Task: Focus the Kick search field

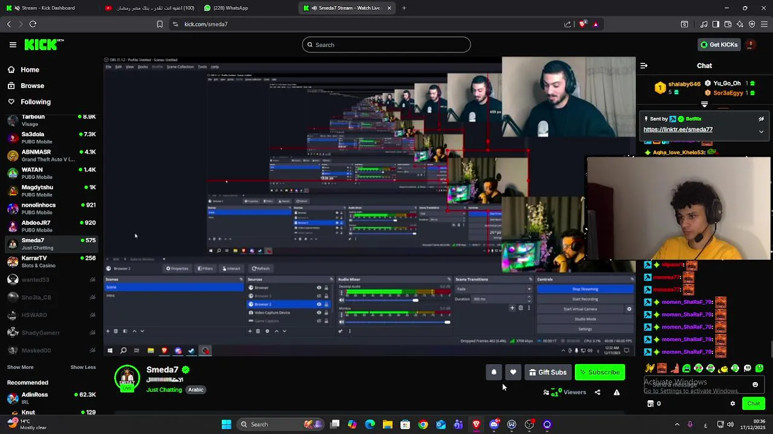Action: 386,45
